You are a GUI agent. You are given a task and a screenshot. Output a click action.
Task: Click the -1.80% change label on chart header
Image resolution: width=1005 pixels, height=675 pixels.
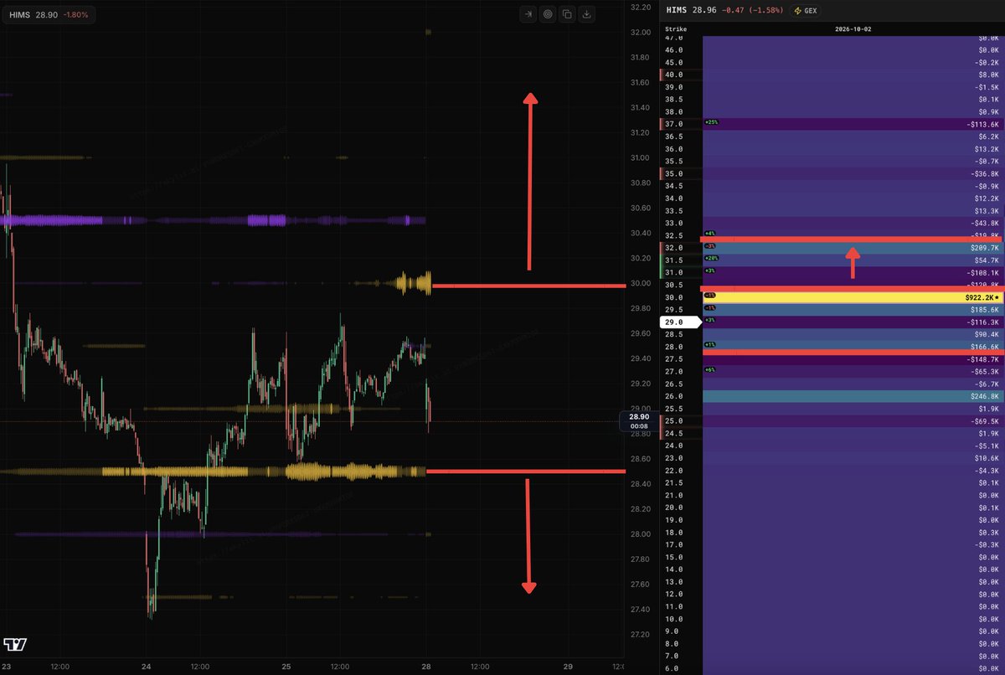pyautogui.click(x=75, y=15)
